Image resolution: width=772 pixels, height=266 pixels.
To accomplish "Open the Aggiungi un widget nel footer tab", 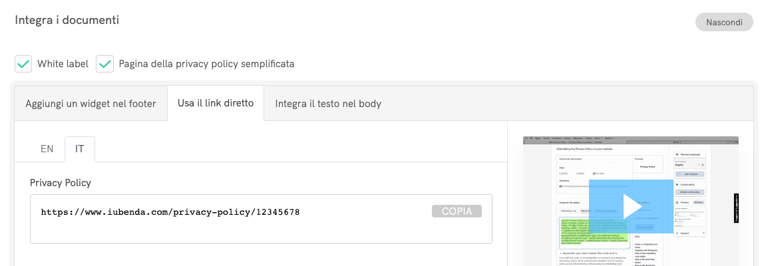I will pyautogui.click(x=91, y=104).
